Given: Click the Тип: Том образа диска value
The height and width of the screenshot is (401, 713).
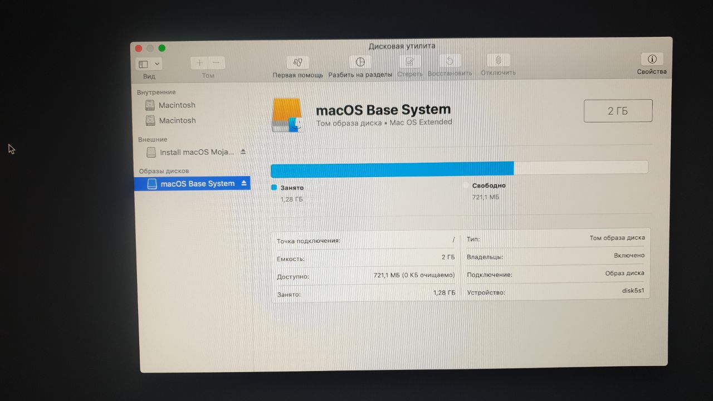Looking at the screenshot, I should 617,238.
